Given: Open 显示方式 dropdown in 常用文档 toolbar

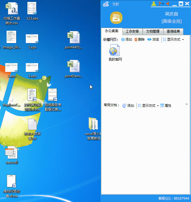Looking at the screenshot, I should [148, 106].
